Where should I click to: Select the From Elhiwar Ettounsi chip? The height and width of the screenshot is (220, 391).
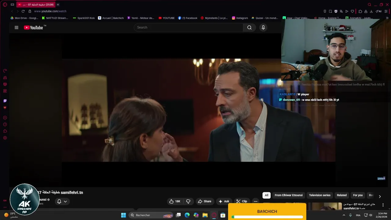coord(289,195)
